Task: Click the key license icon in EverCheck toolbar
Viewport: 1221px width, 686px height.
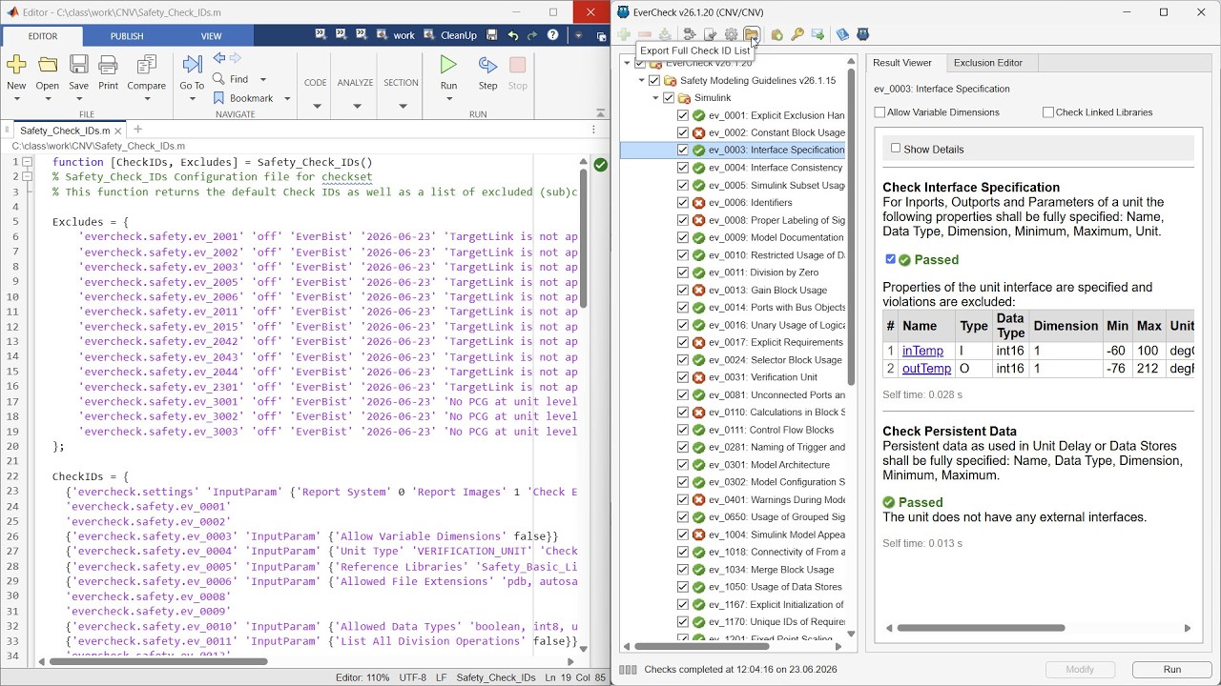Action: 797,35
